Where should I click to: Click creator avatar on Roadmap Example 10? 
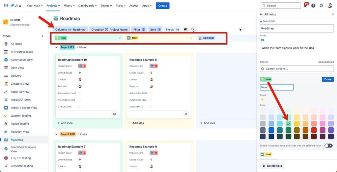[80, 79]
